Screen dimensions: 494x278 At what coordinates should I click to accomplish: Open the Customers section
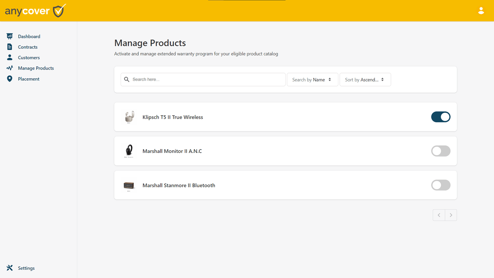click(29, 58)
